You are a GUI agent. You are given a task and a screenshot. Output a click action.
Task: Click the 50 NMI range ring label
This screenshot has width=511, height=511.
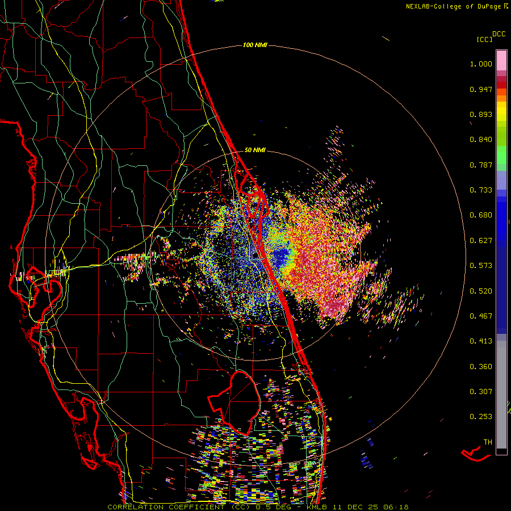(x=255, y=150)
